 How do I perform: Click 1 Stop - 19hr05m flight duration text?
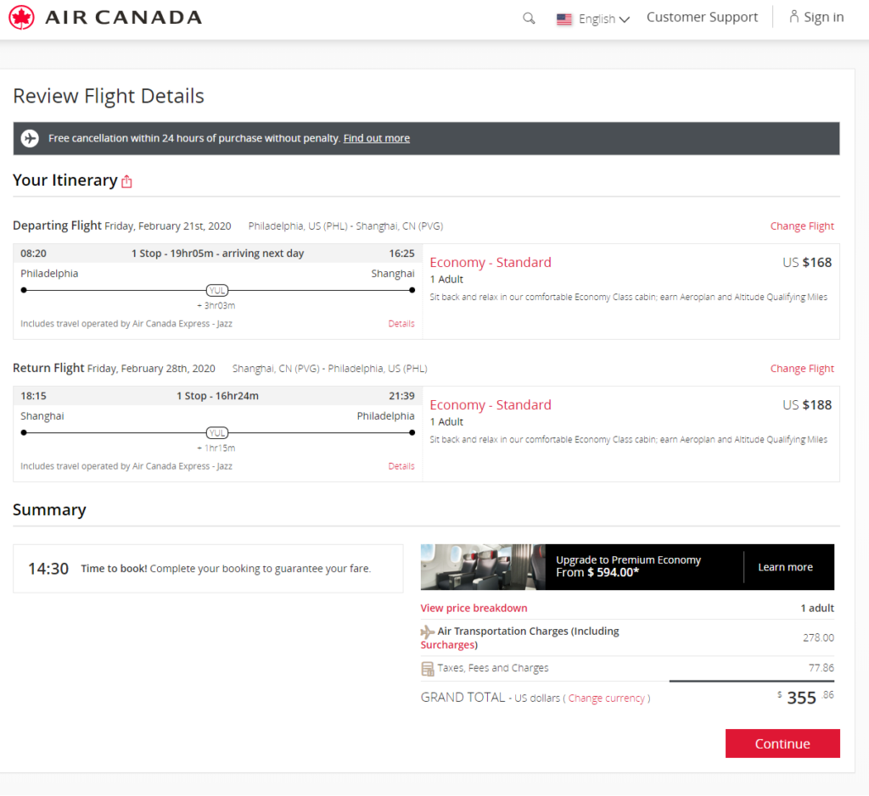pos(217,253)
